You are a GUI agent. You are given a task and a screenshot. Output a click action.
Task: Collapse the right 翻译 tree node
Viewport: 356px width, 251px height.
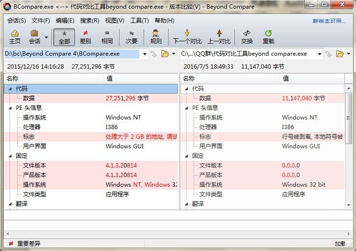[x=186, y=204]
